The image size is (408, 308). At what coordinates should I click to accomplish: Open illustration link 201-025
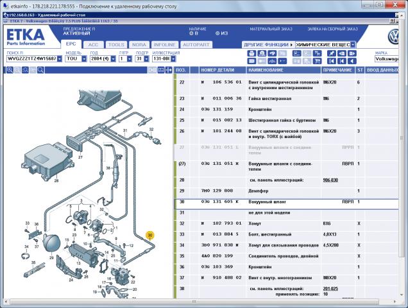pos(330,289)
